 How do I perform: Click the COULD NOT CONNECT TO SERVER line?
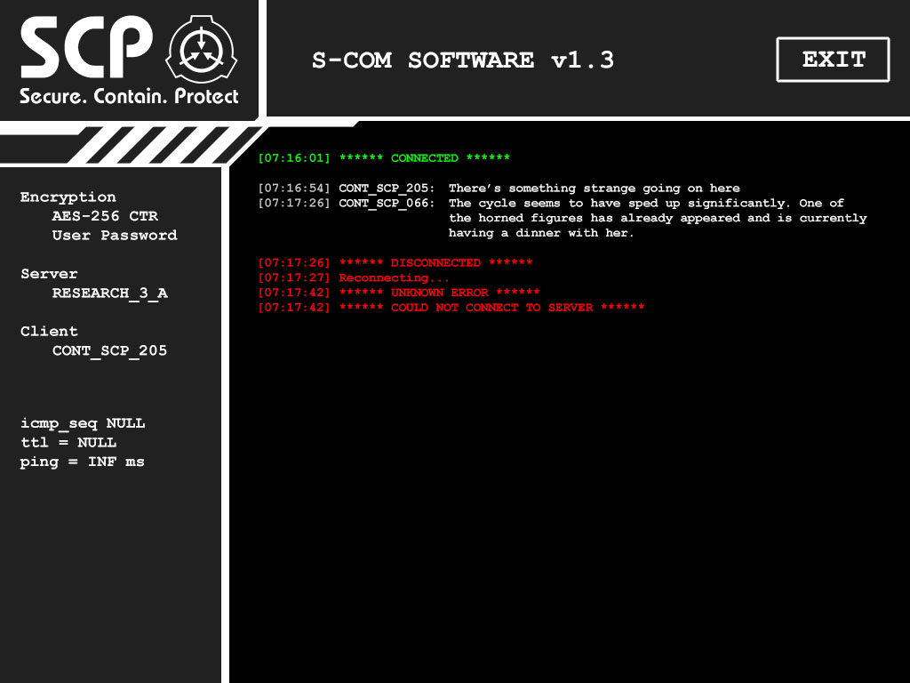tap(451, 308)
